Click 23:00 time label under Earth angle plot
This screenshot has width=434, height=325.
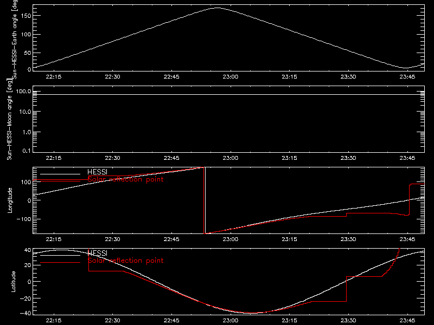point(230,77)
